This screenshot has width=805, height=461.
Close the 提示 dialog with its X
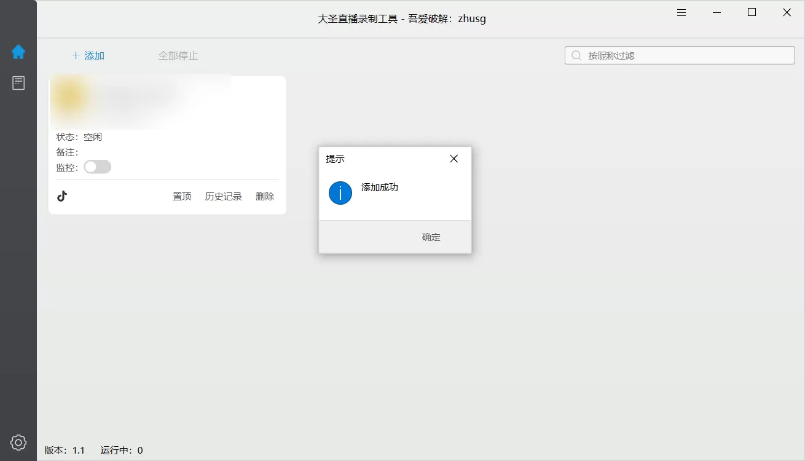(454, 158)
